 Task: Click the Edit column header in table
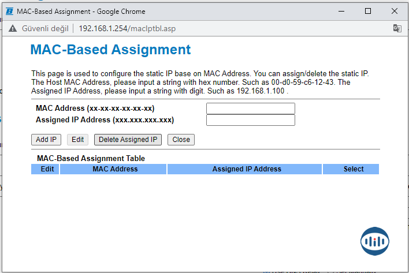[47, 169]
